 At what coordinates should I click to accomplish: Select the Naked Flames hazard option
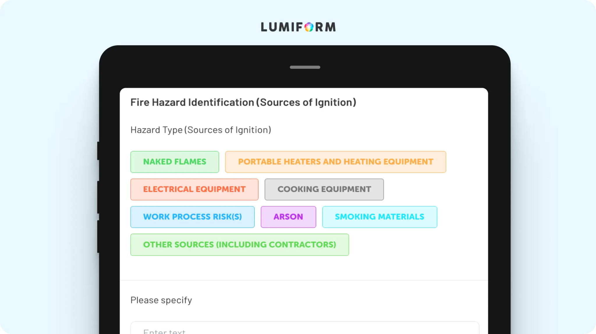pos(175,162)
